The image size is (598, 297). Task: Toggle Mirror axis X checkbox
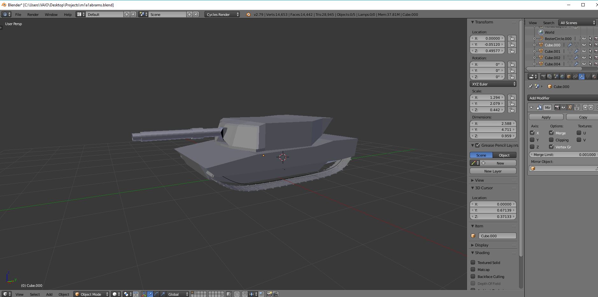(532, 133)
